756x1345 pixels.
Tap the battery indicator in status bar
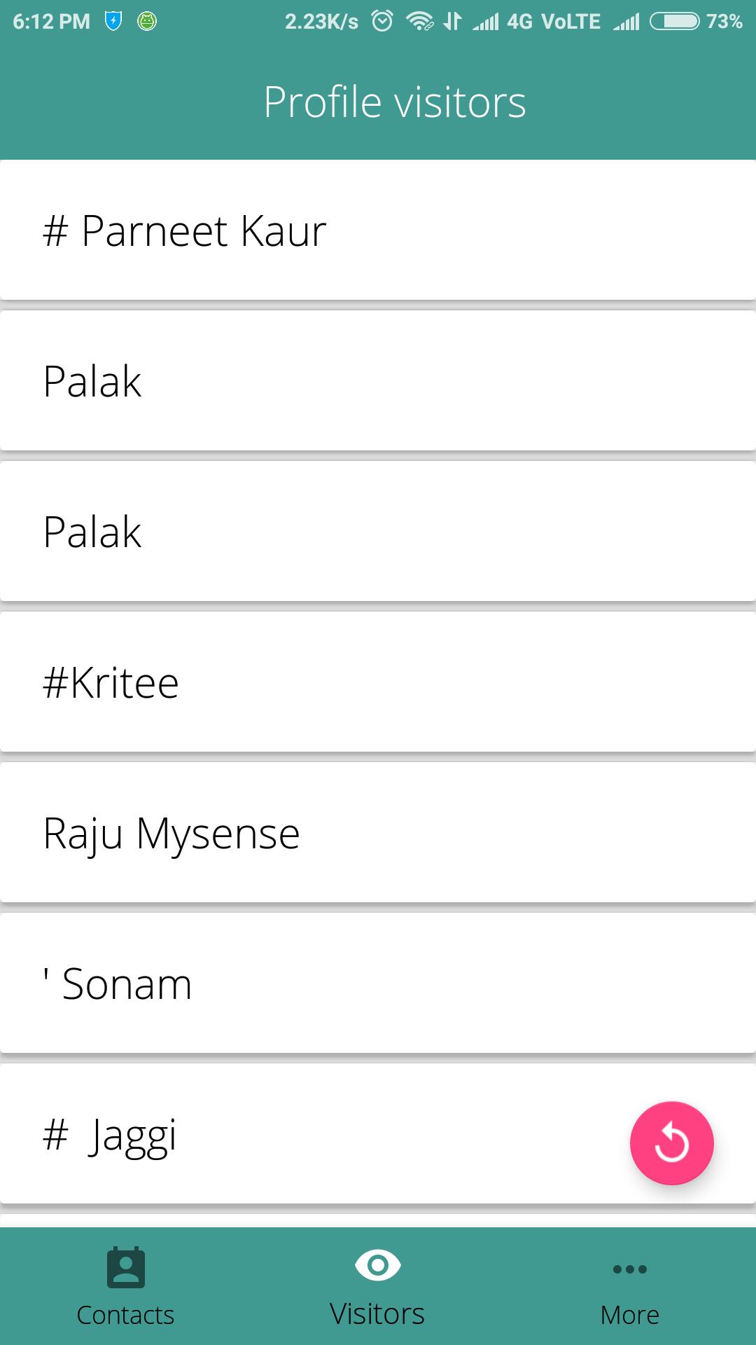click(674, 22)
